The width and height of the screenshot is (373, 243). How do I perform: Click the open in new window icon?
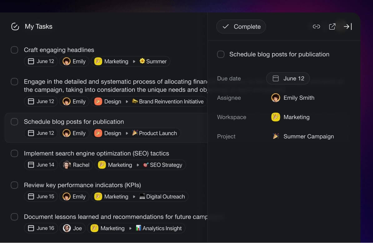pyautogui.click(x=332, y=26)
